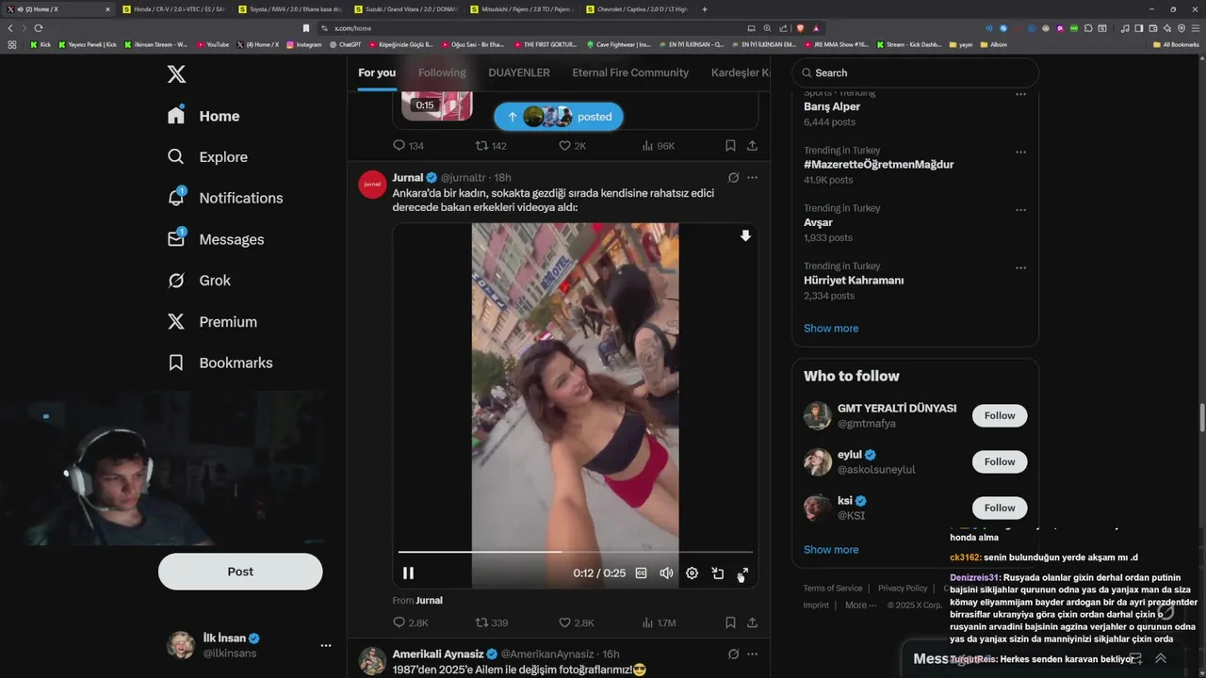Open the Eternal Fire Community tab
The width and height of the screenshot is (1206, 678).
630,73
